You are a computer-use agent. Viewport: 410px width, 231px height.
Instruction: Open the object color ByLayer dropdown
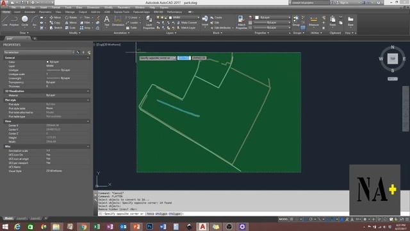[273, 17]
